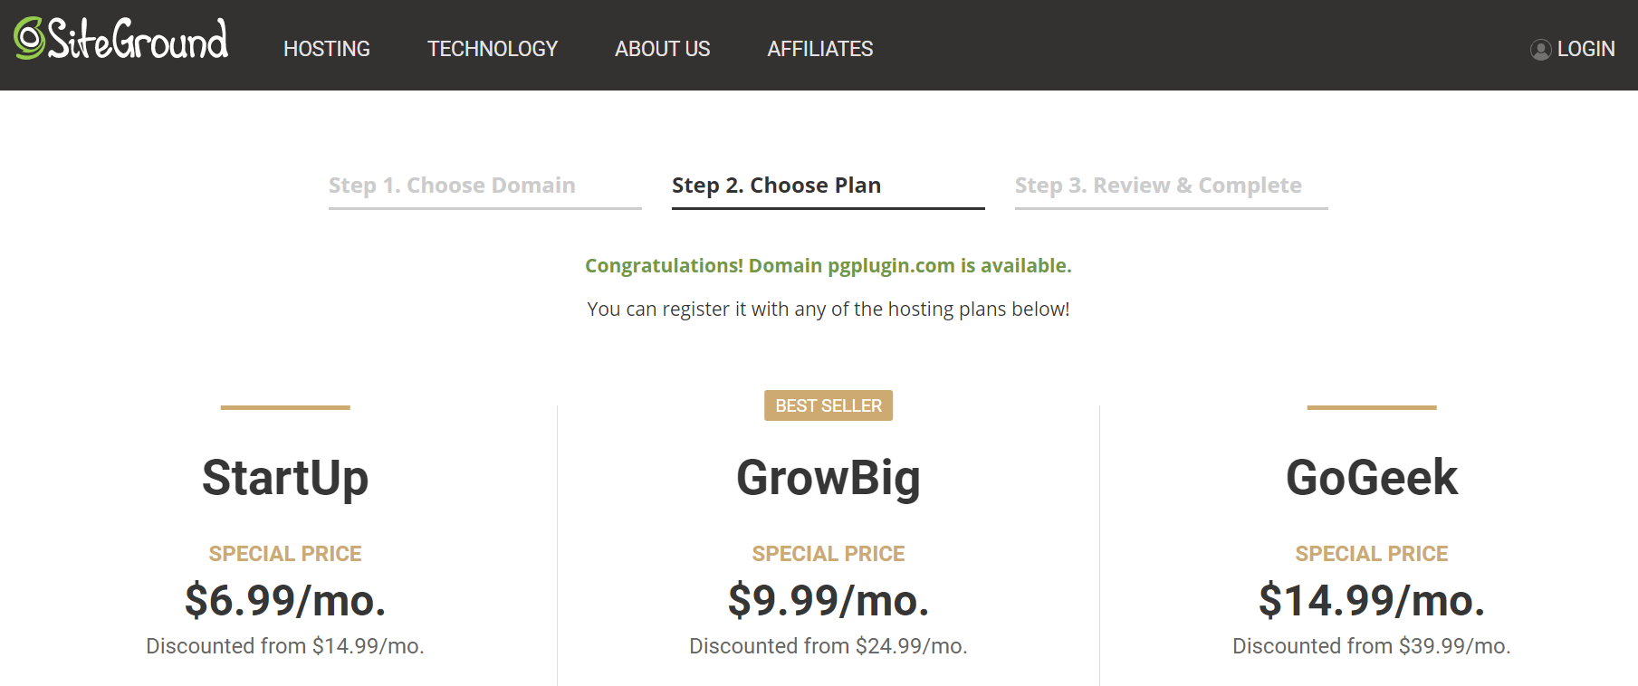
Task: Click the LOGIN link
Action: [x=1585, y=50]
